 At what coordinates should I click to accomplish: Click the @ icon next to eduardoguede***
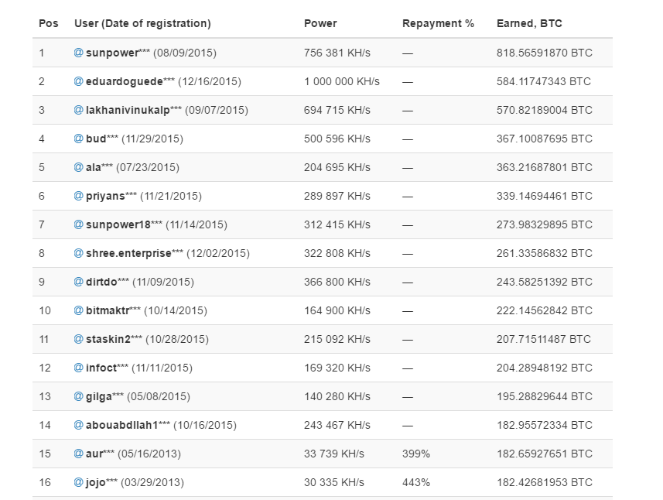[x=78, y=81]
